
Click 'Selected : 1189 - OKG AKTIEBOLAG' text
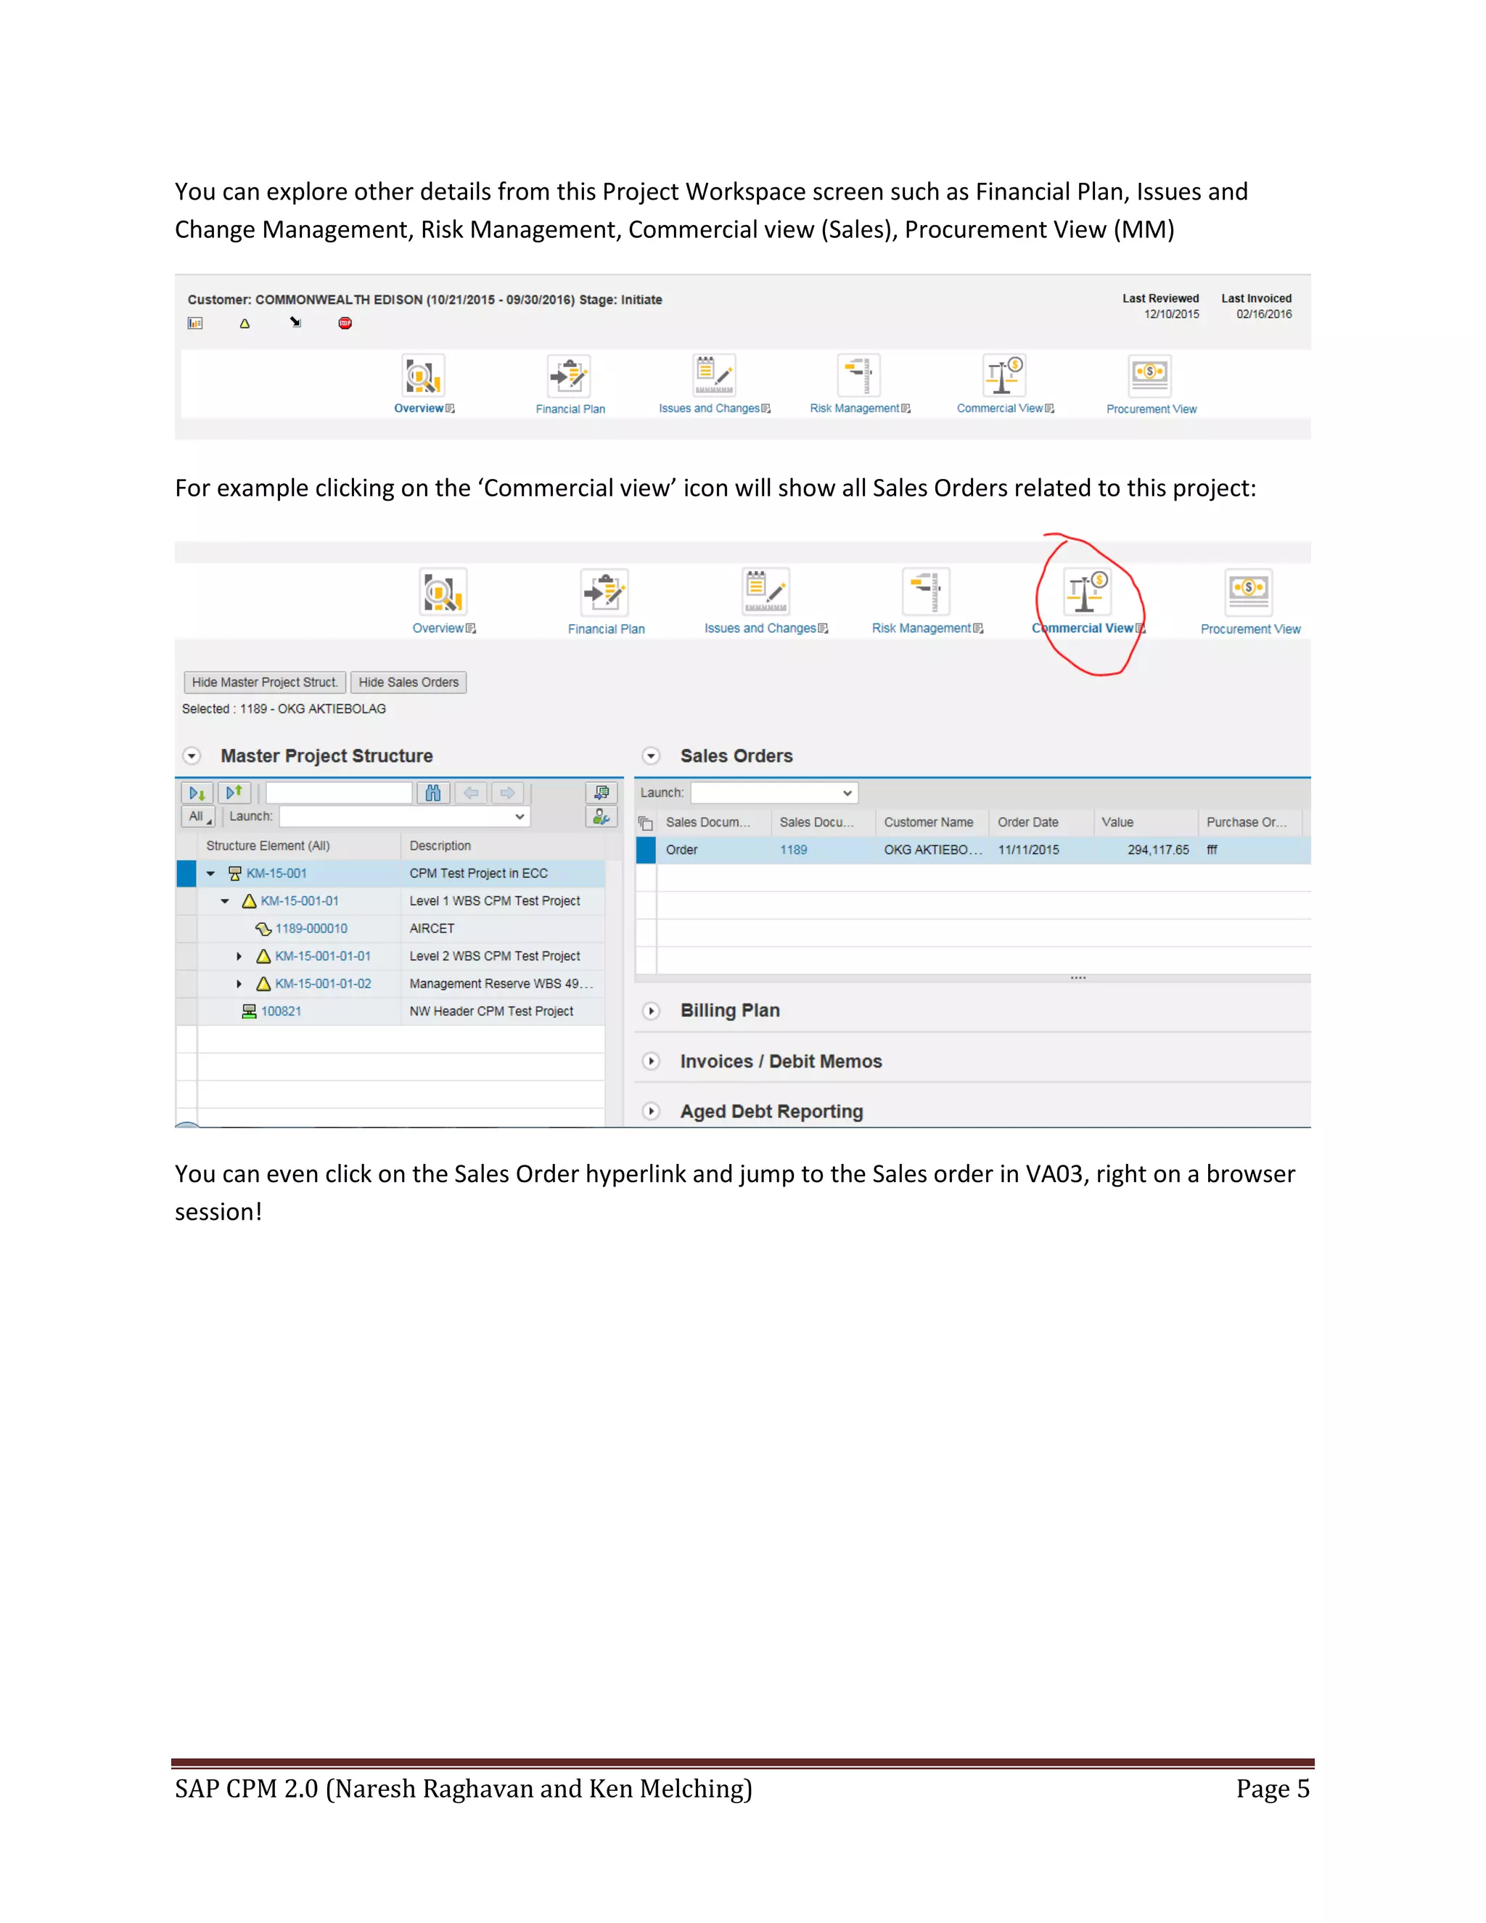coord(284,710)
